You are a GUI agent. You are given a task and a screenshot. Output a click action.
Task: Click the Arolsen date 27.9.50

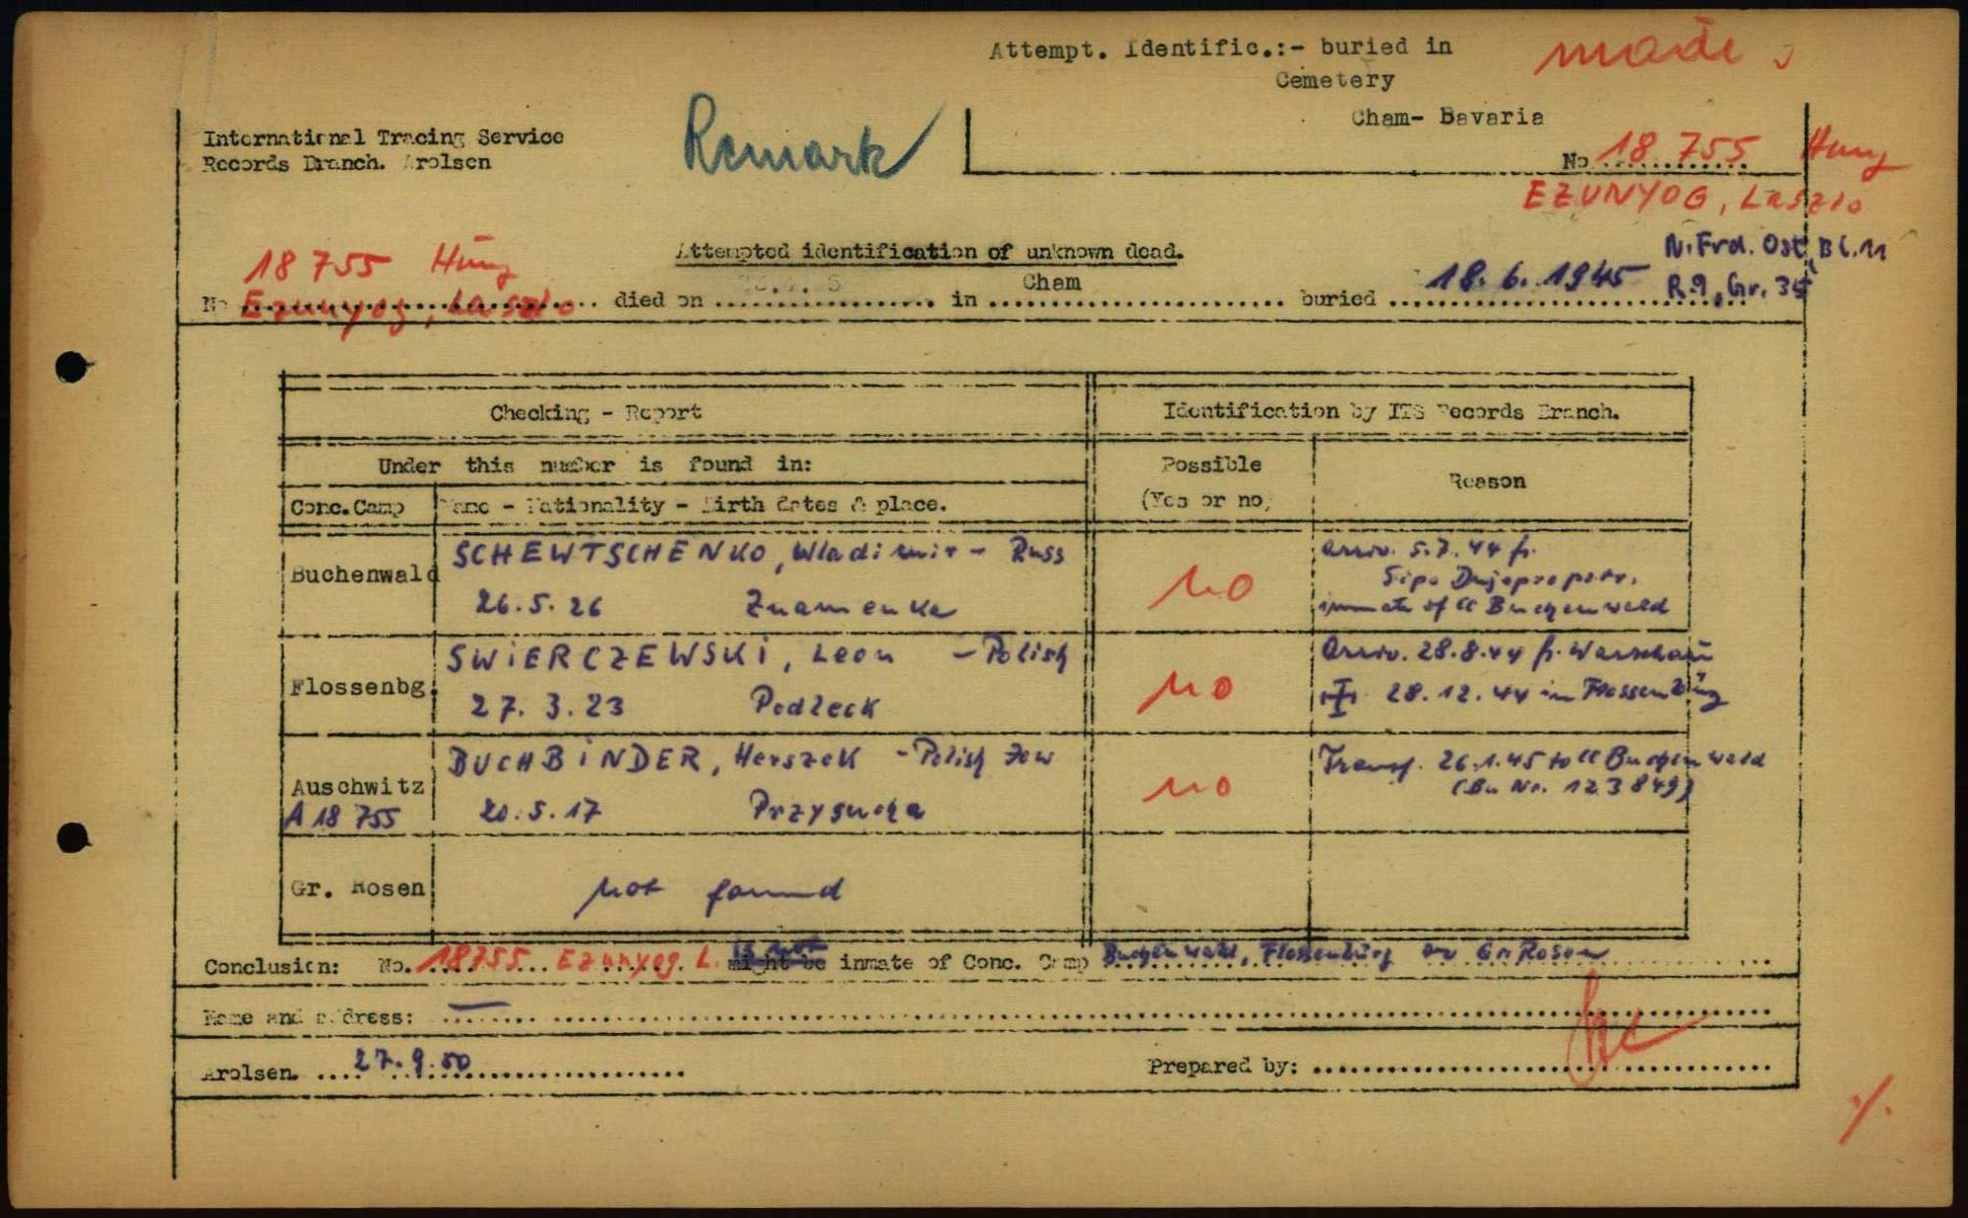click(x=413, y=1062)
